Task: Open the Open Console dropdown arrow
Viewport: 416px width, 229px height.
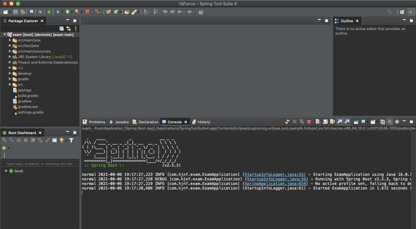Action: pyautogui.click(x=377, y=122)
